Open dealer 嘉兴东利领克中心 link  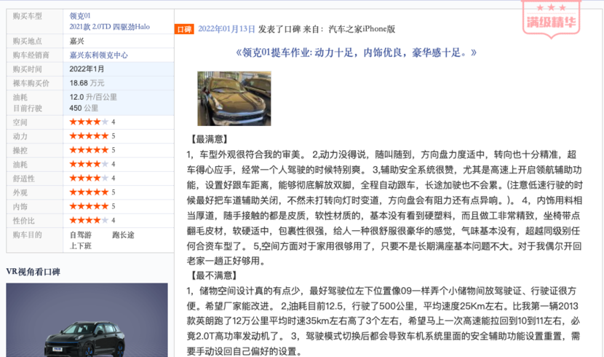pyautogui.click(x=98, y=55)
